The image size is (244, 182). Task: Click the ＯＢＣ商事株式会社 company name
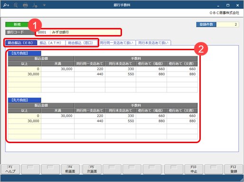(x=224, y=13)
